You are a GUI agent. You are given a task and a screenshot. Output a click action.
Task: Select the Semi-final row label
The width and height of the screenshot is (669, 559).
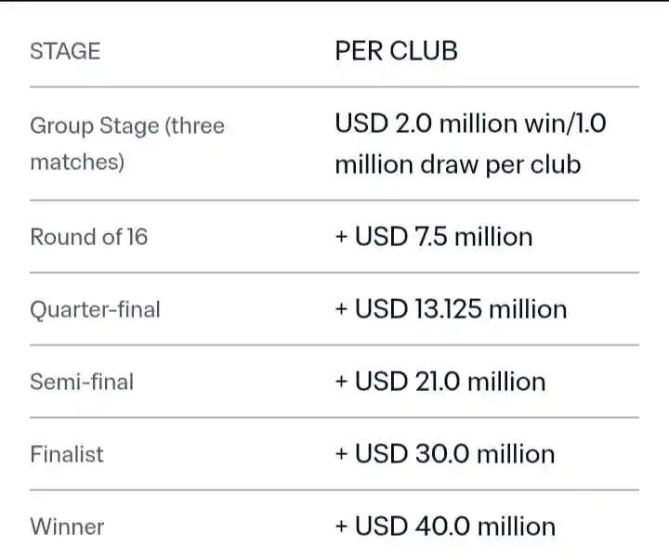(82, 382)
